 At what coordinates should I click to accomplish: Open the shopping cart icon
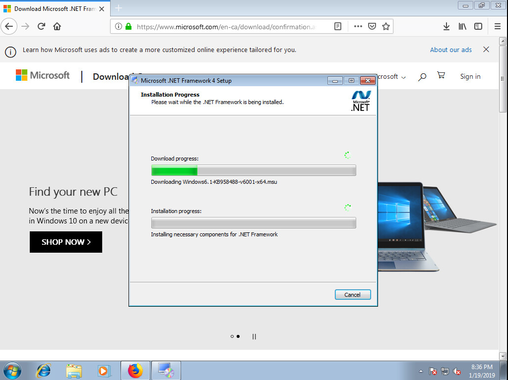coord(441,75)
